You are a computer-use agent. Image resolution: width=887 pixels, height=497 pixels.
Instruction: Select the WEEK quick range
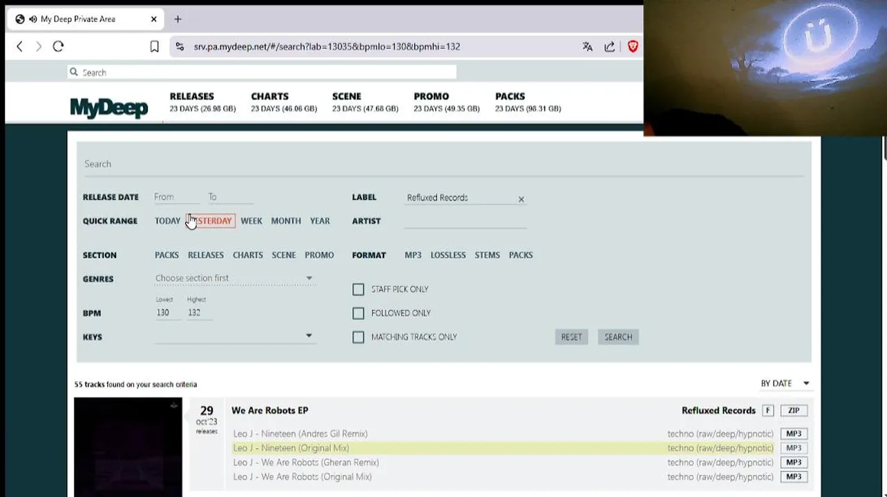coord(251,221)
